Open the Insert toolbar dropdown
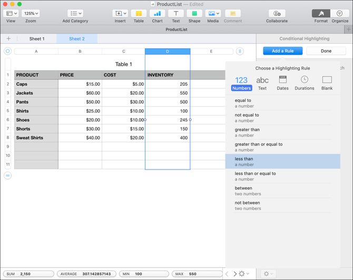Image resolution: width=353 pixels, height=280 pixels. [120, 14]
